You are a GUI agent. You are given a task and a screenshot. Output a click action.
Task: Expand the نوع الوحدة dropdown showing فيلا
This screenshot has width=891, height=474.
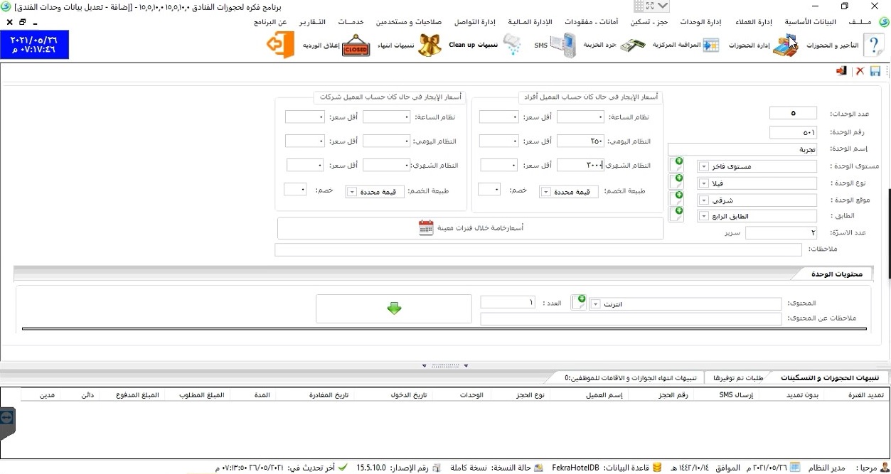pos(703,183)
